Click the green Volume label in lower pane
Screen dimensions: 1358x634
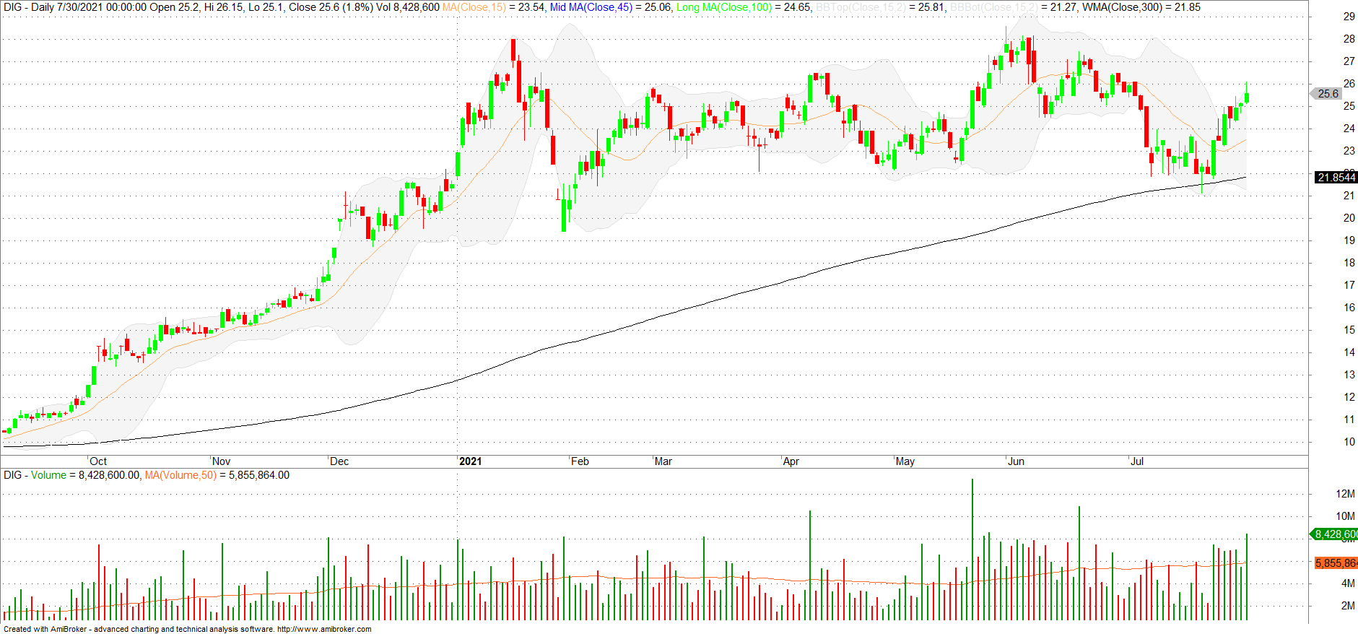click(x=48, y=475)
